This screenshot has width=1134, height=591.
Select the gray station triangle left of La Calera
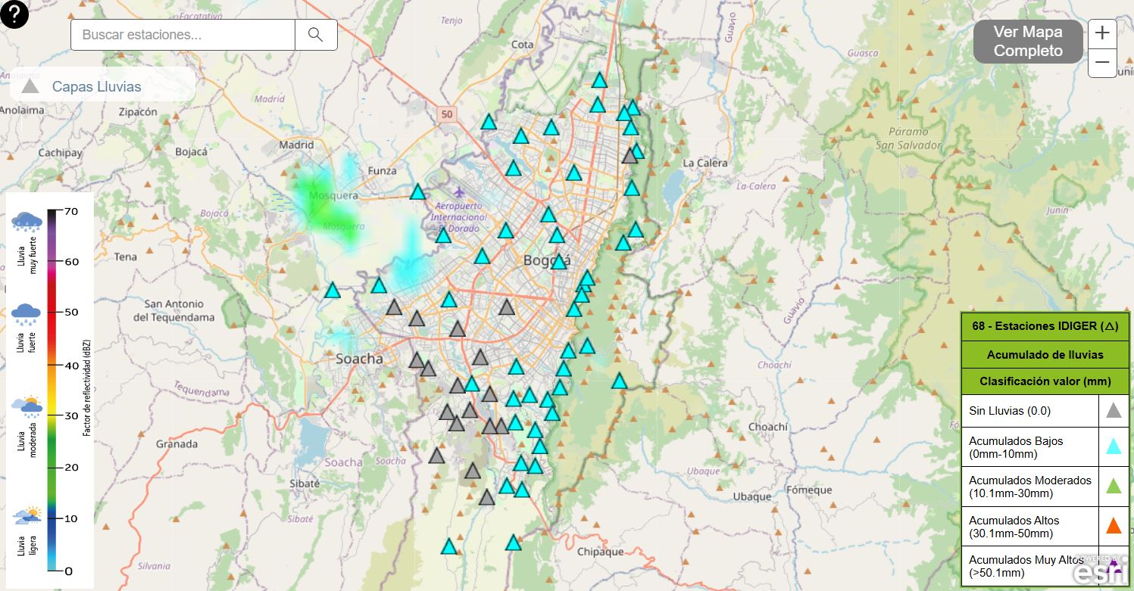tap(629, 155)
